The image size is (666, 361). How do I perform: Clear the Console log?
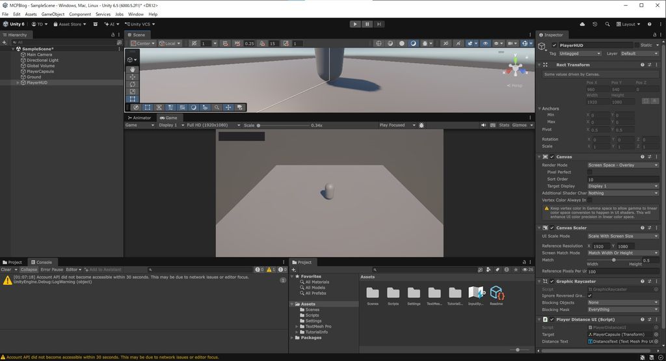click(6, 270)
